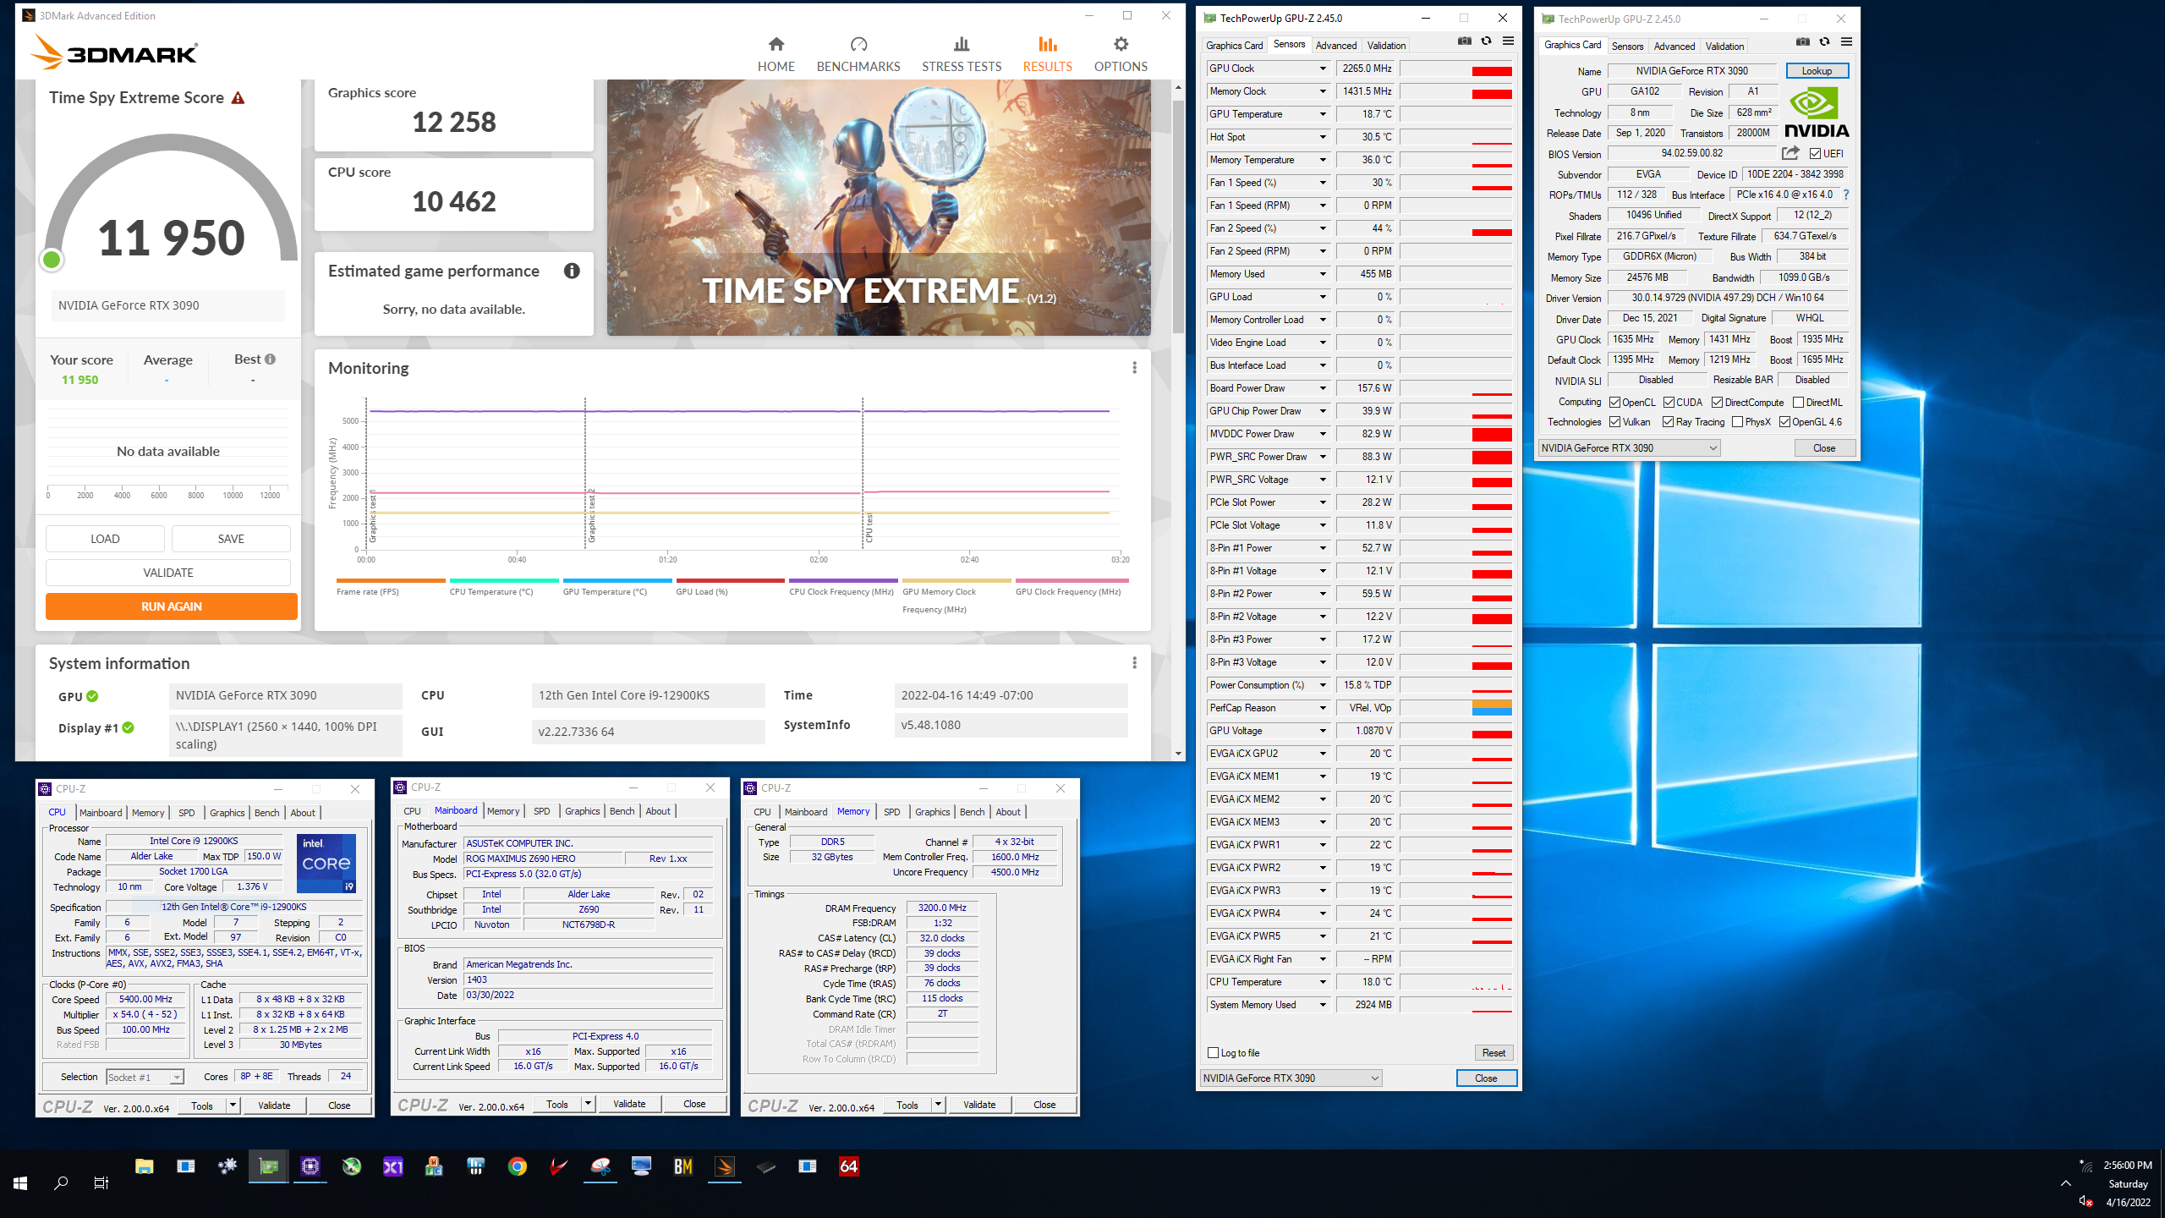The image size is (2165, 1218).
Task: Toggle DirectCompute checkbox in GPU-Z
Action: pos(1717,403)
